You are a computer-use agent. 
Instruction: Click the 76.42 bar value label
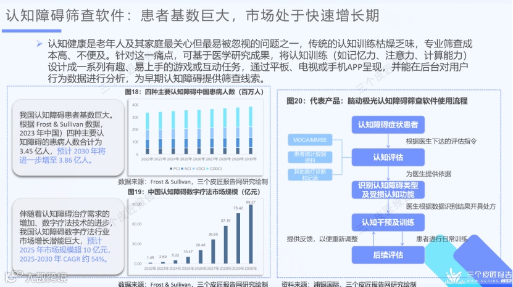[x=238, y=208]
